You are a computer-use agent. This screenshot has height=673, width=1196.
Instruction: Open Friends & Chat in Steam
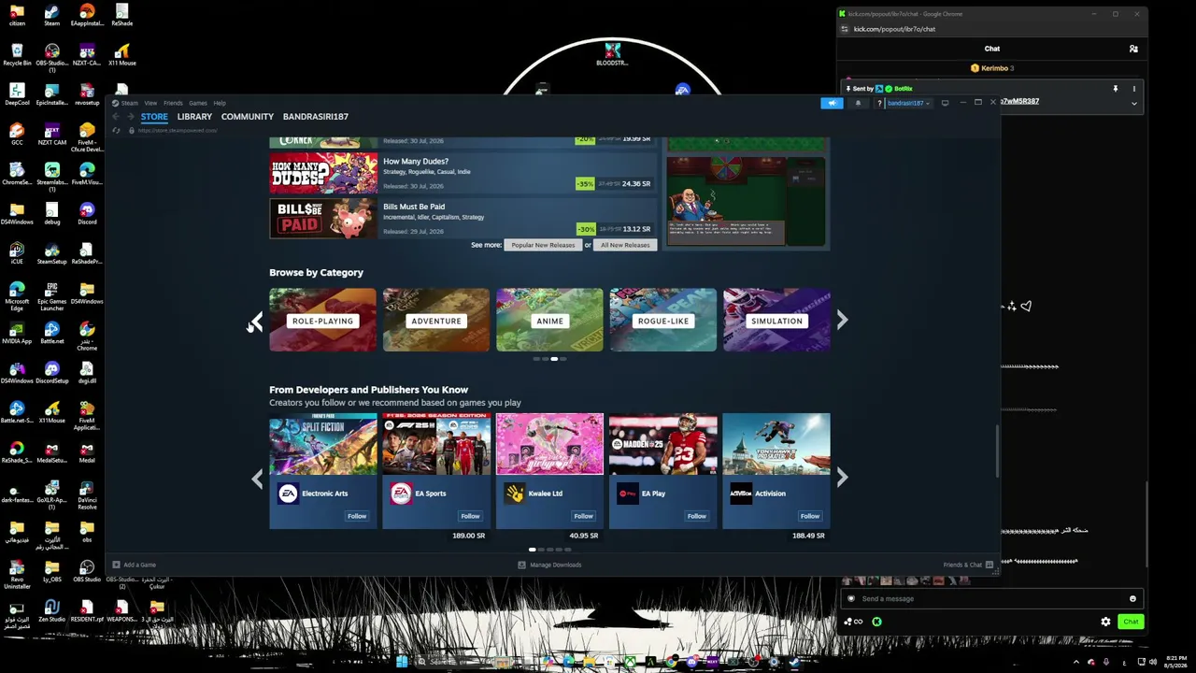[967, 565]
